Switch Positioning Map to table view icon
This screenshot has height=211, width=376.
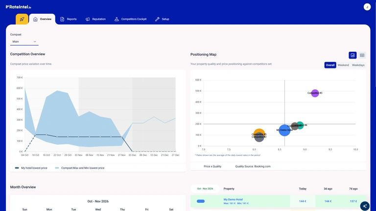(362, 55)
